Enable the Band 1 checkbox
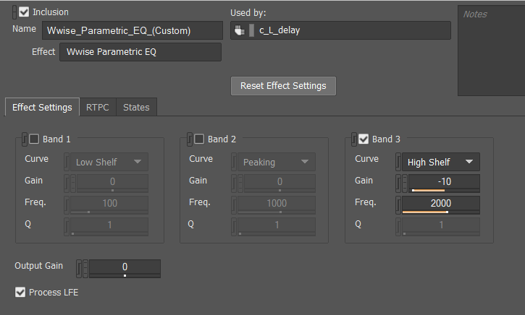Viewport: 525px width, 315px height. (x=34, y=139)
